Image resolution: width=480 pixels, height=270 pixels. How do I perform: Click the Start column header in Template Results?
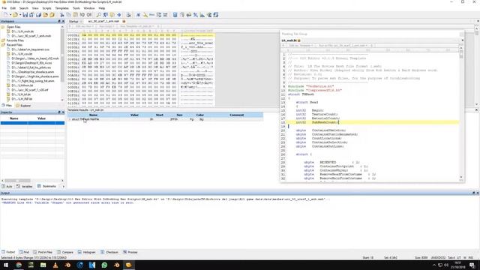tap(160, 115)
